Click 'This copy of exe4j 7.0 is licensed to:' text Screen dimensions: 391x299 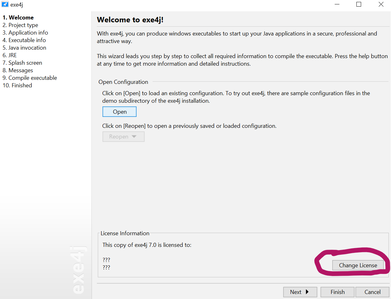[x=147, y=245]
